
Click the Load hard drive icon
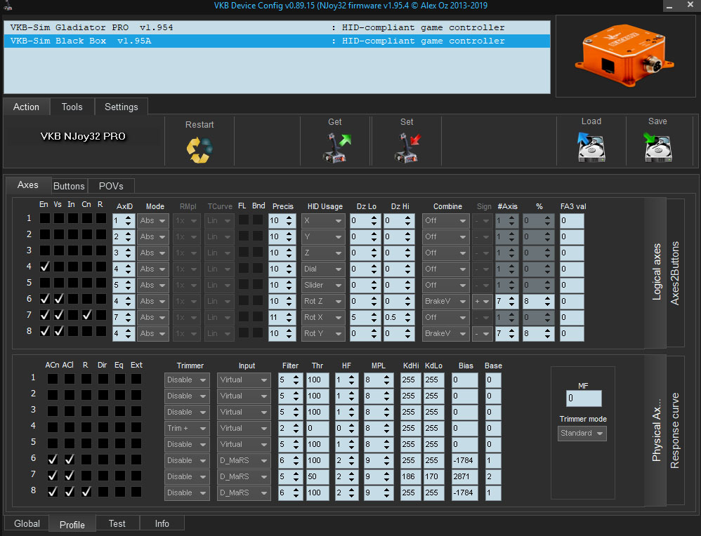click(x=591, y=147)
